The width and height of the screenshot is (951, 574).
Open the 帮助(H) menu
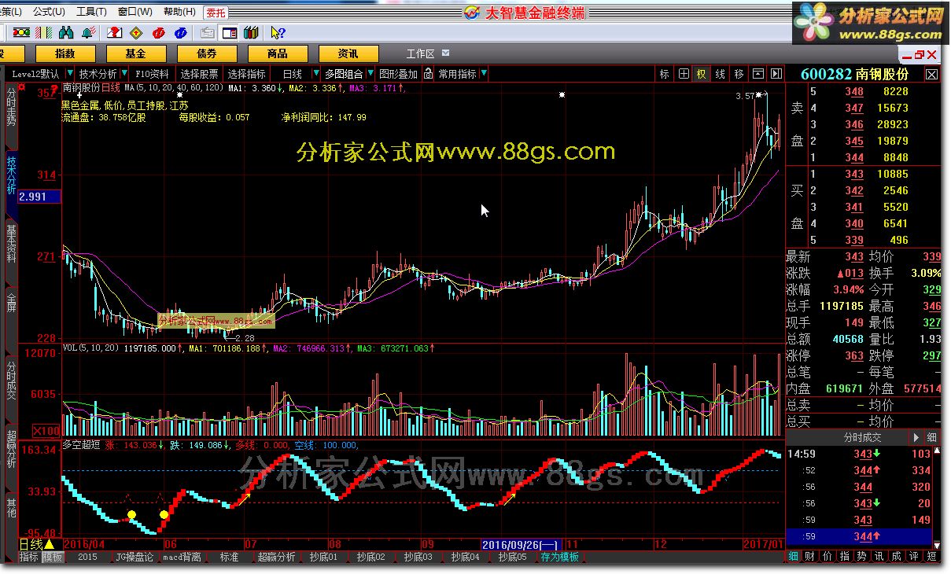click(179, 12)
